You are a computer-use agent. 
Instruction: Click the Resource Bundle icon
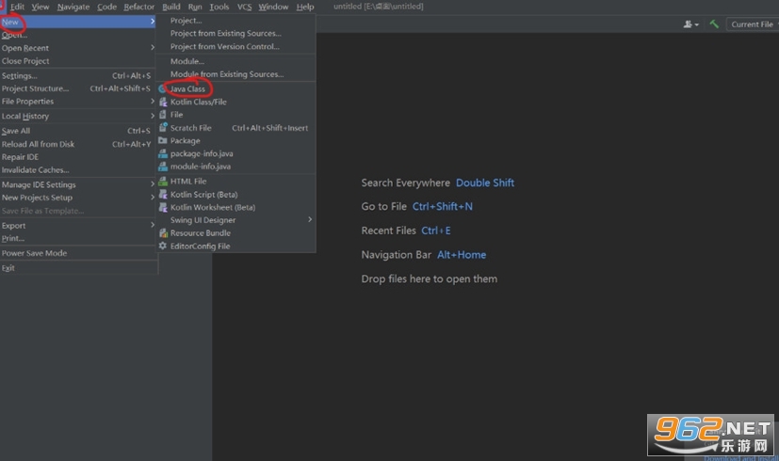pos(163,232)
